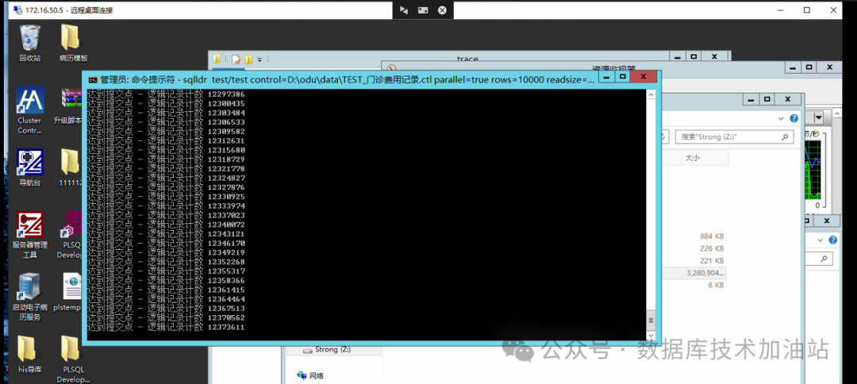Click the folder icon in trace window's quick access toolbar
The height and width of the screenshot is (384, 857).
pyautogui.click(x=217, y=59)
